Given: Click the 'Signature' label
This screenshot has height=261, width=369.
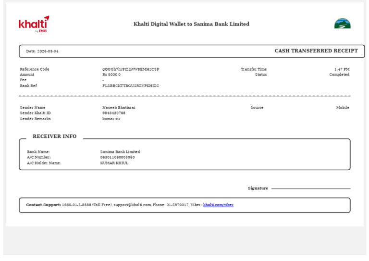Looking at the screenshot, I should click(x=258, y=188).
